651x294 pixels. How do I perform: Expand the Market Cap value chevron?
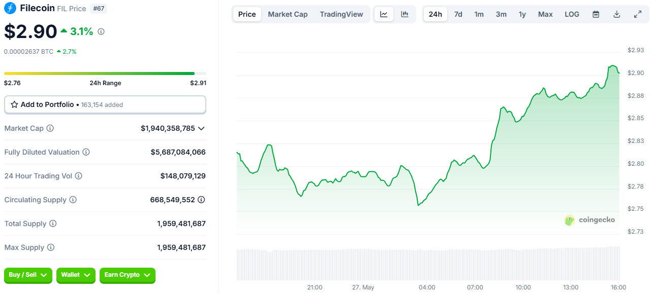click(201, 128)
